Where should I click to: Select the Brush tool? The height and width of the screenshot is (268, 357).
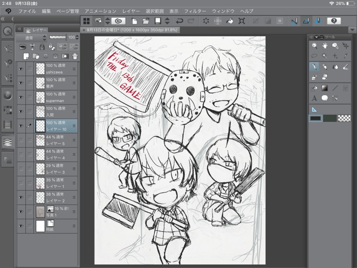coord(345,67)
